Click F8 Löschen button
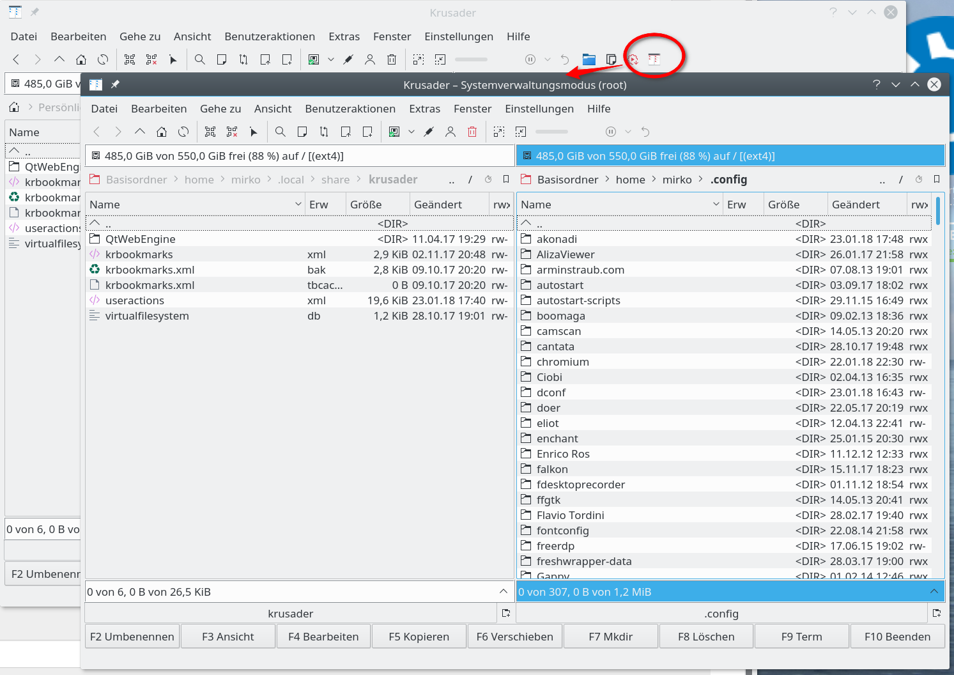The height and width of the screenshot is (675, 954). click(x=706, y=637)
